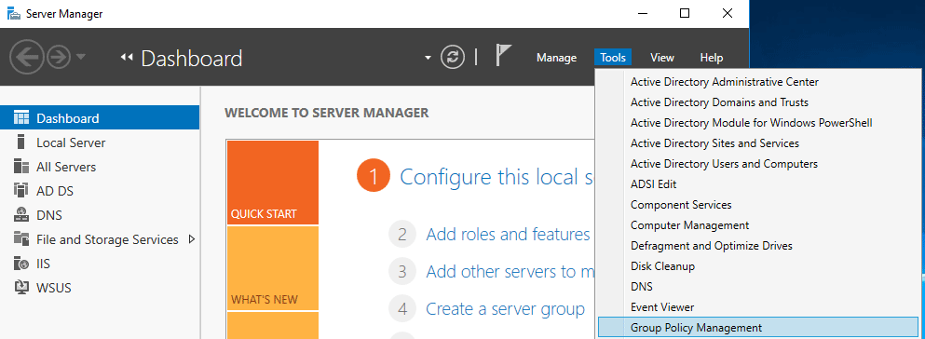Viewport: 925px width, 339px height.
Task: Click the AD DS role icon
Action: tap(21, 190)
